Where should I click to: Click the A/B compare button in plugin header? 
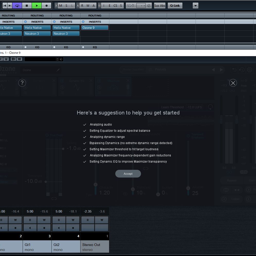(x=13, y=59)
